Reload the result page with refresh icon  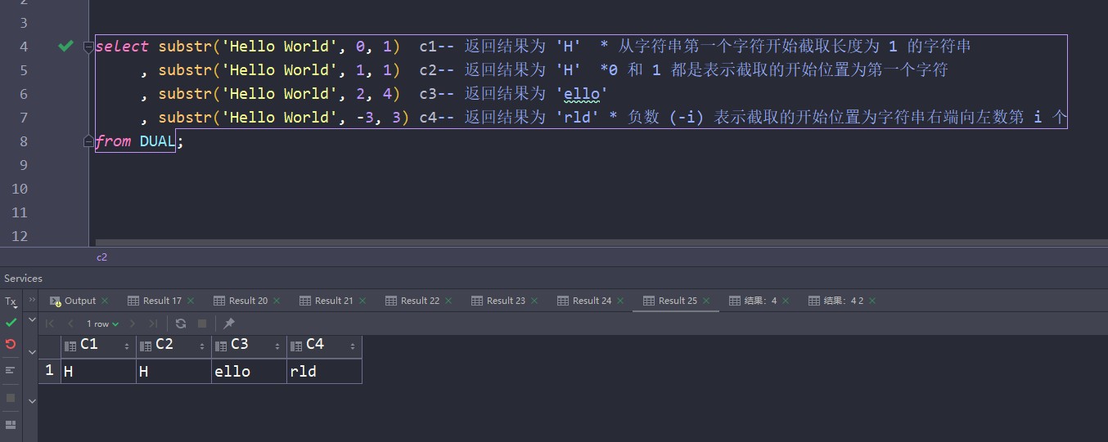(x=181, y=324)
